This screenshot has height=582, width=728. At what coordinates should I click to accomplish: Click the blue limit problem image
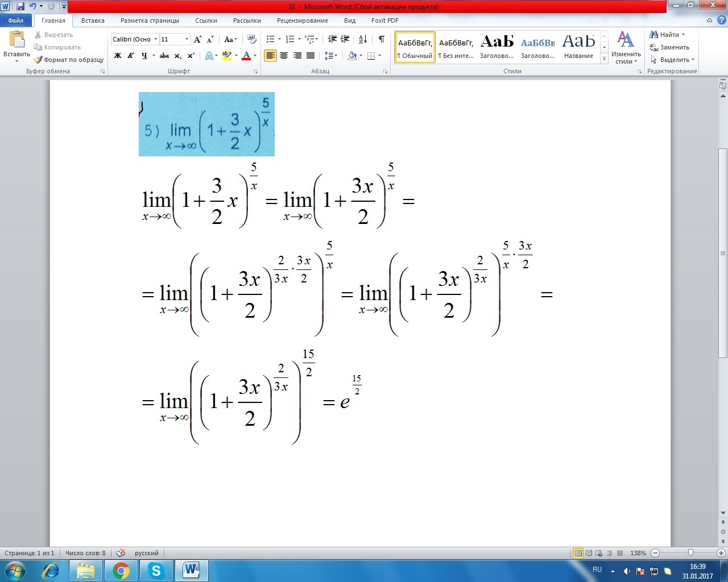point(206,124)
